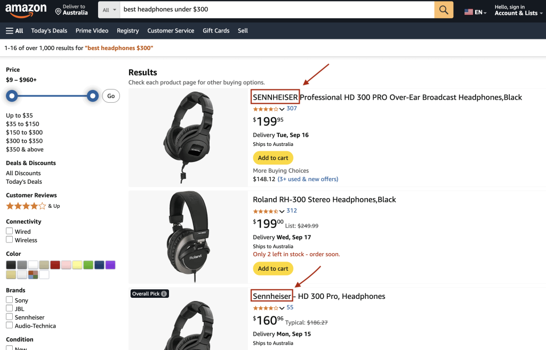Add the Roland RH-300 to cart
546x350 pixels.
point(273,268)
